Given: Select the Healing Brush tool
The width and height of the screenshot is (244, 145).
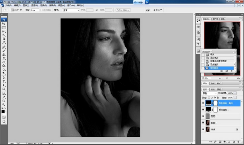Looking at the screenshot, I should pyautogui.click(x=4, y=47).
